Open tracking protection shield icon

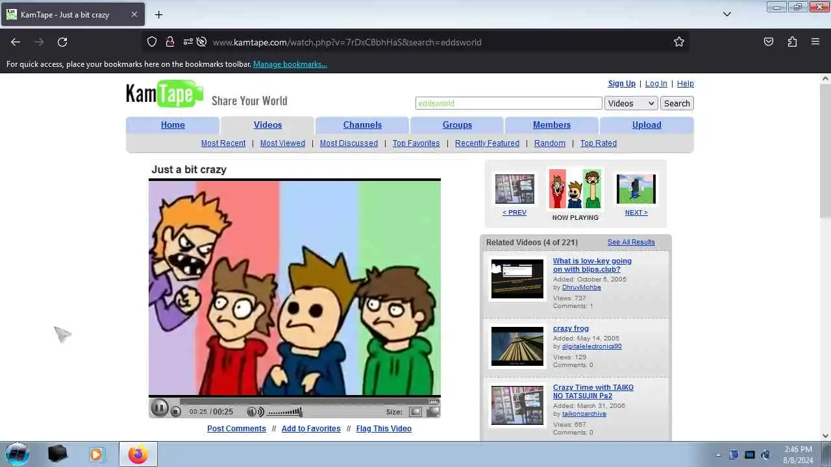pos(152,42)
